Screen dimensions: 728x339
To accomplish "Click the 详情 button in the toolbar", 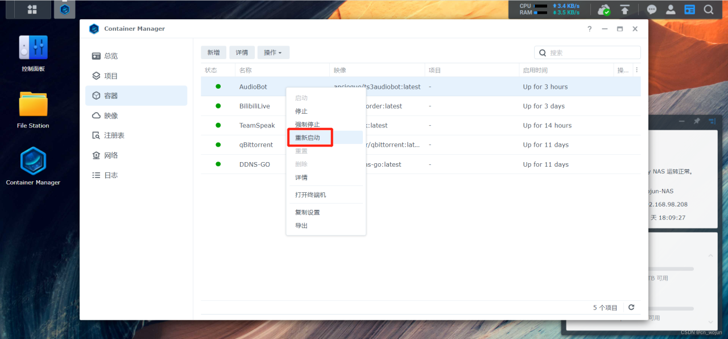I will (242, 52).
